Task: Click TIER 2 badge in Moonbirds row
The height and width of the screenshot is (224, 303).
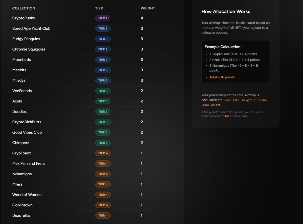Action: [103, 60]
